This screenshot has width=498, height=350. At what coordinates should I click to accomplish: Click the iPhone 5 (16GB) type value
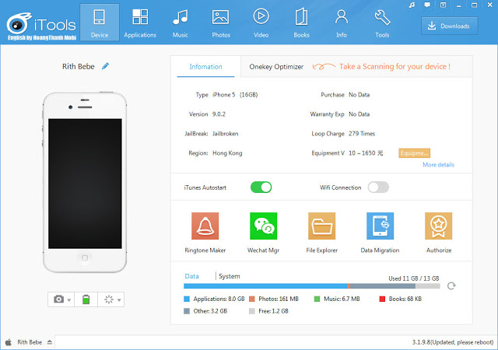(235, 95)
